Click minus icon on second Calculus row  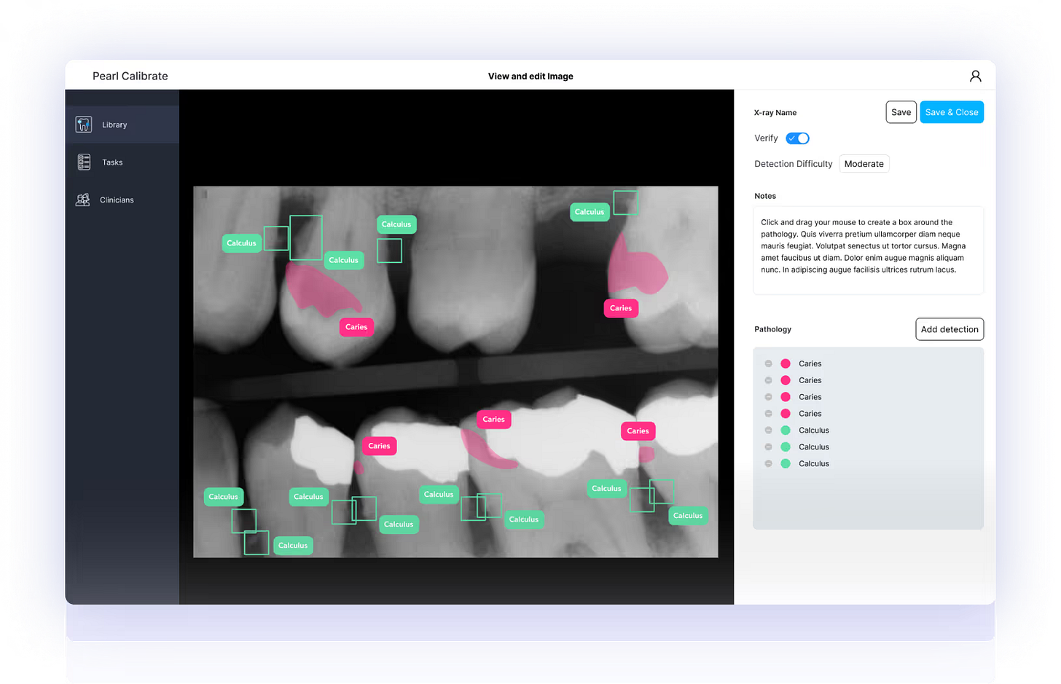pyautogui.click(x=768, y=447)
